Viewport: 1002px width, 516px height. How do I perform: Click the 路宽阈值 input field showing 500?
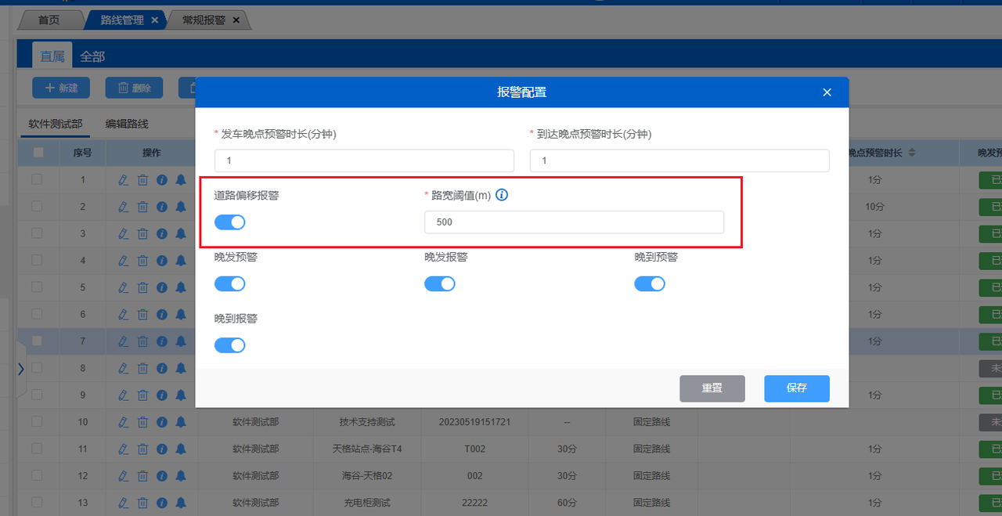coord(574,222)
